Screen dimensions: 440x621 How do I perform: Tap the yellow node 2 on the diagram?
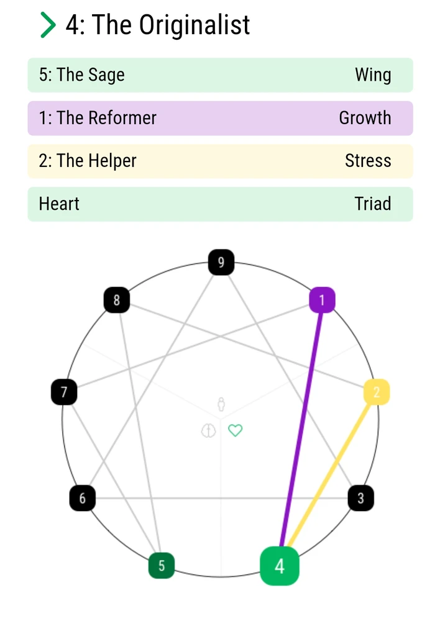pyautogui.click(x=377, y=392)
